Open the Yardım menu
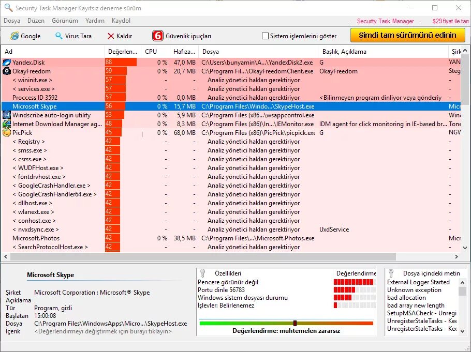Viewport: 471px width, 352px height. pos(95,21)
